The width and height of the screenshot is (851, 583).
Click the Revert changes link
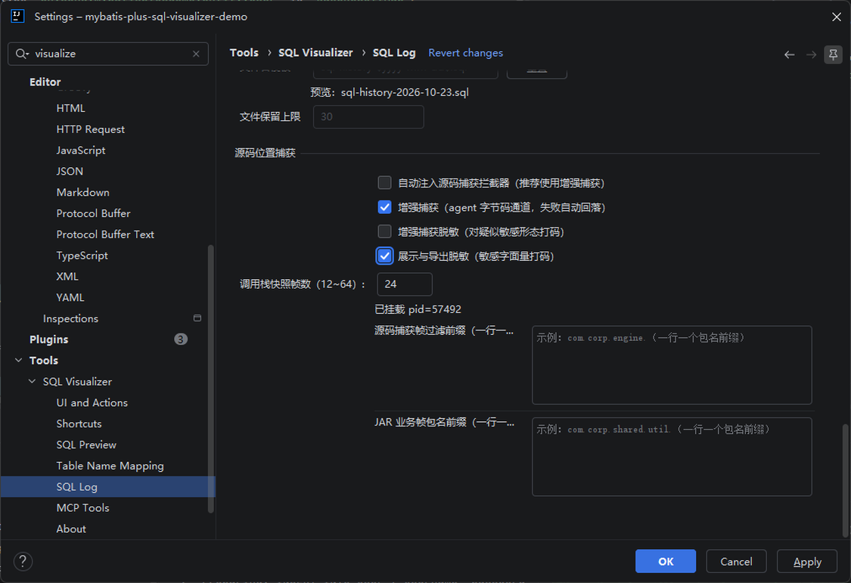coord(466,53)
